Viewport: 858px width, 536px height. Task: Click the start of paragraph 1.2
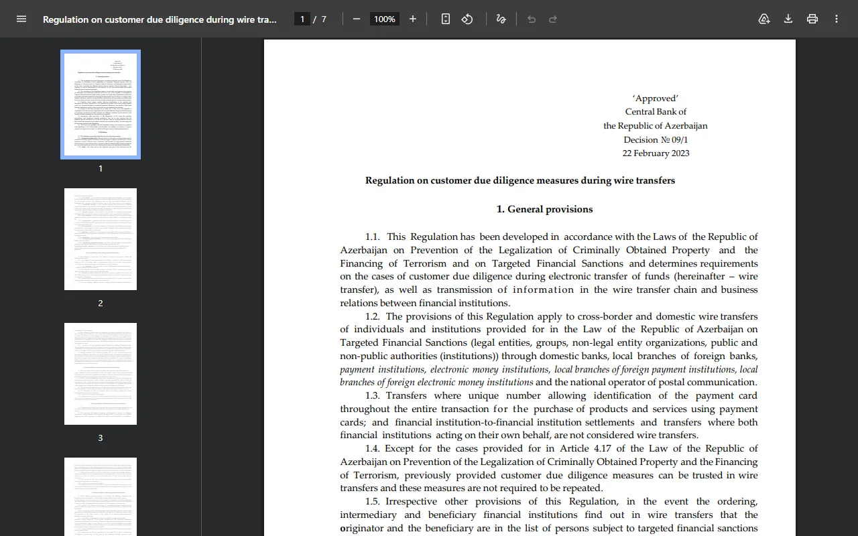click(373, 316)
